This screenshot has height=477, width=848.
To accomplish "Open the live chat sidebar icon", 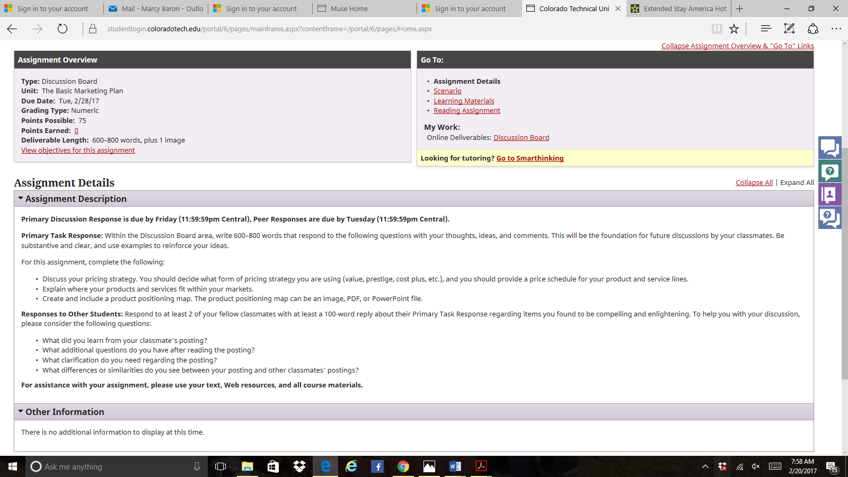I will 830,147.
